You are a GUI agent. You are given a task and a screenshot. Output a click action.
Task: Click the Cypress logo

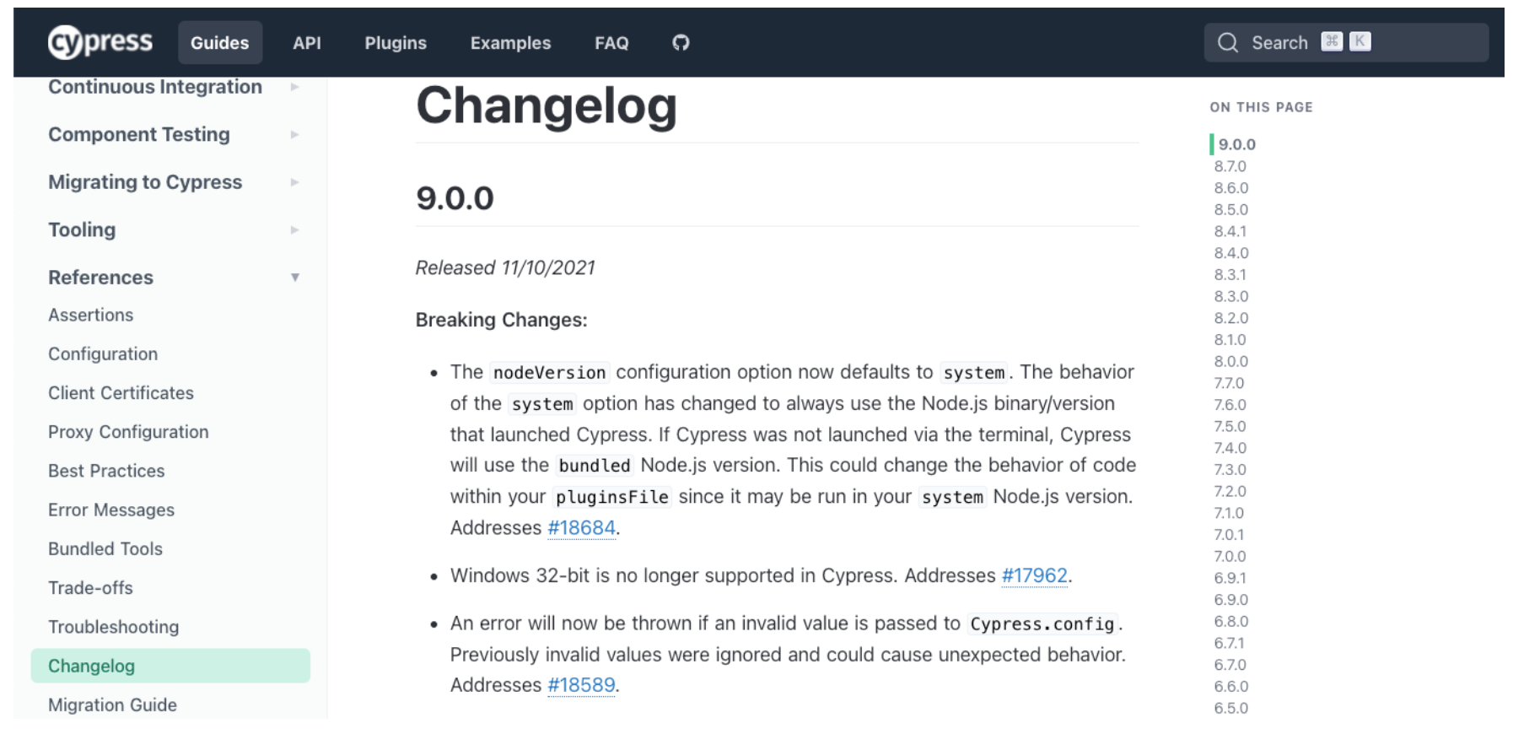[x=100, y=42]
